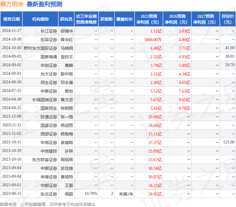The height and width of the screenshot is (207, 236).
Task: Select target price 29.70
Action: pos(230,65)
